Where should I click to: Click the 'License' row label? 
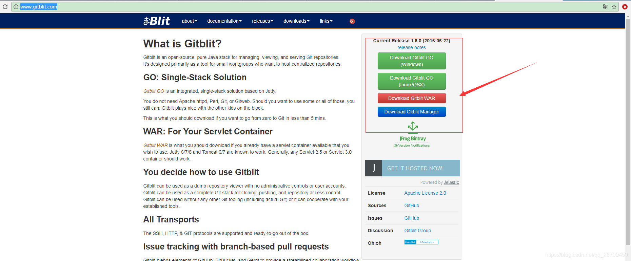pyautogui.click(x=376, y=193)
